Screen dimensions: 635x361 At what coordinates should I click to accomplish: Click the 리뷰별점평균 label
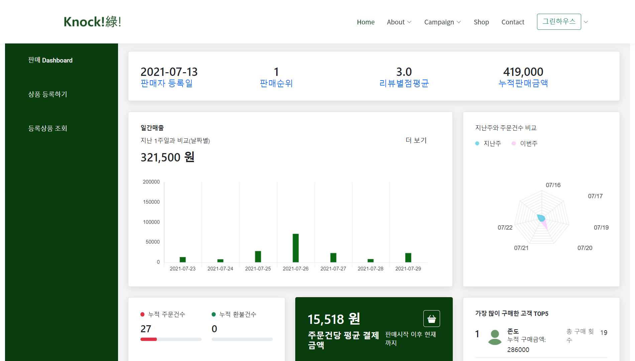(404, 83)
